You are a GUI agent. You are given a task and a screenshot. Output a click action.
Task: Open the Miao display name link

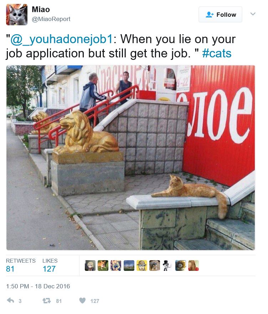pos(41,9)
